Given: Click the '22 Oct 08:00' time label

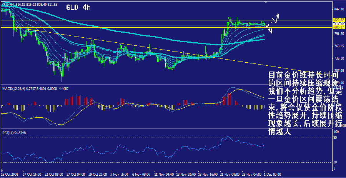Looking at the screenshot, I should (x=53, y=174).
